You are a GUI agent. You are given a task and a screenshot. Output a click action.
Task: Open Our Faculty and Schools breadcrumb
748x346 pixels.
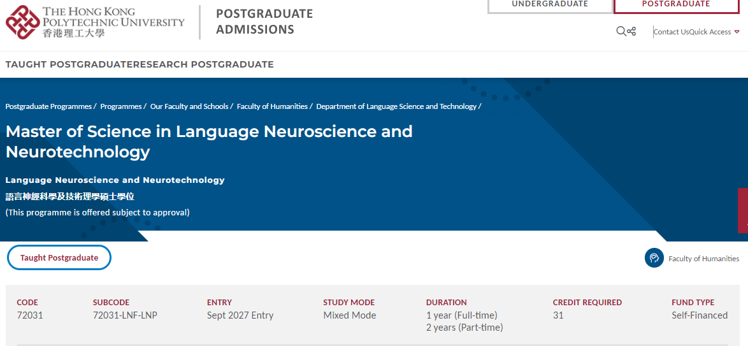(189, 106)
